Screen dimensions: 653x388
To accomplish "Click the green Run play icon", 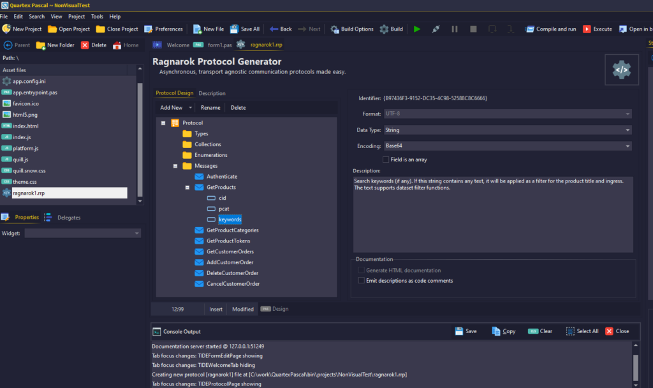I will [x=417, y=29].
